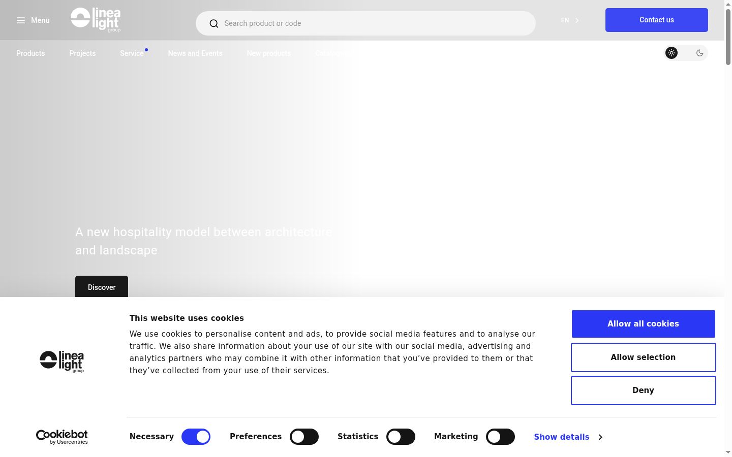Select the dark mode moon icon
This screenshot has width=732, height=457.
[x=700, y=53]
